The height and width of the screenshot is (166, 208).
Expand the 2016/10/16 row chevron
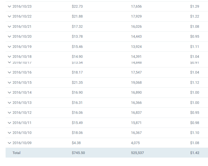pos(9,72)
